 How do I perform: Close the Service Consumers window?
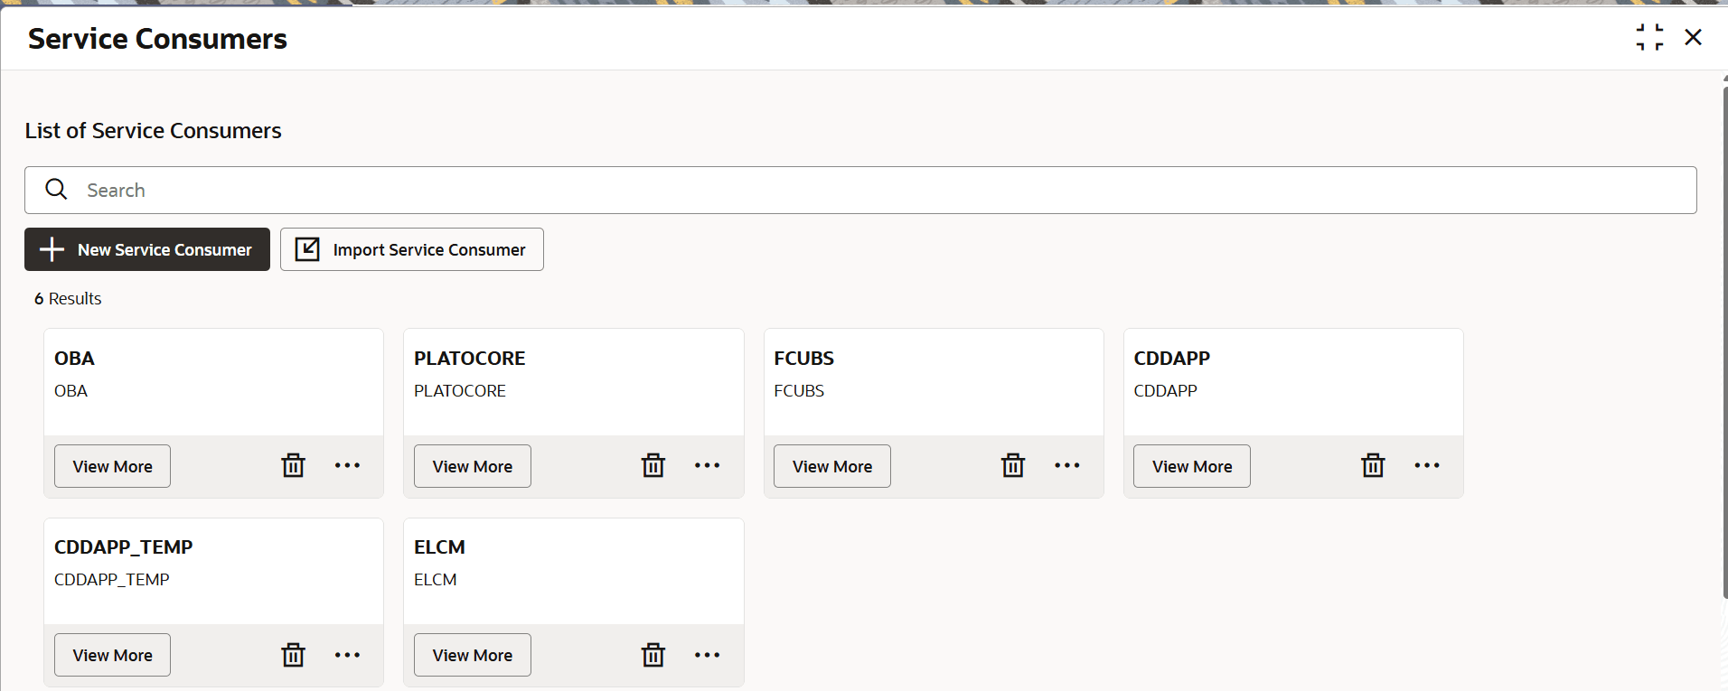pos(1694,37)
